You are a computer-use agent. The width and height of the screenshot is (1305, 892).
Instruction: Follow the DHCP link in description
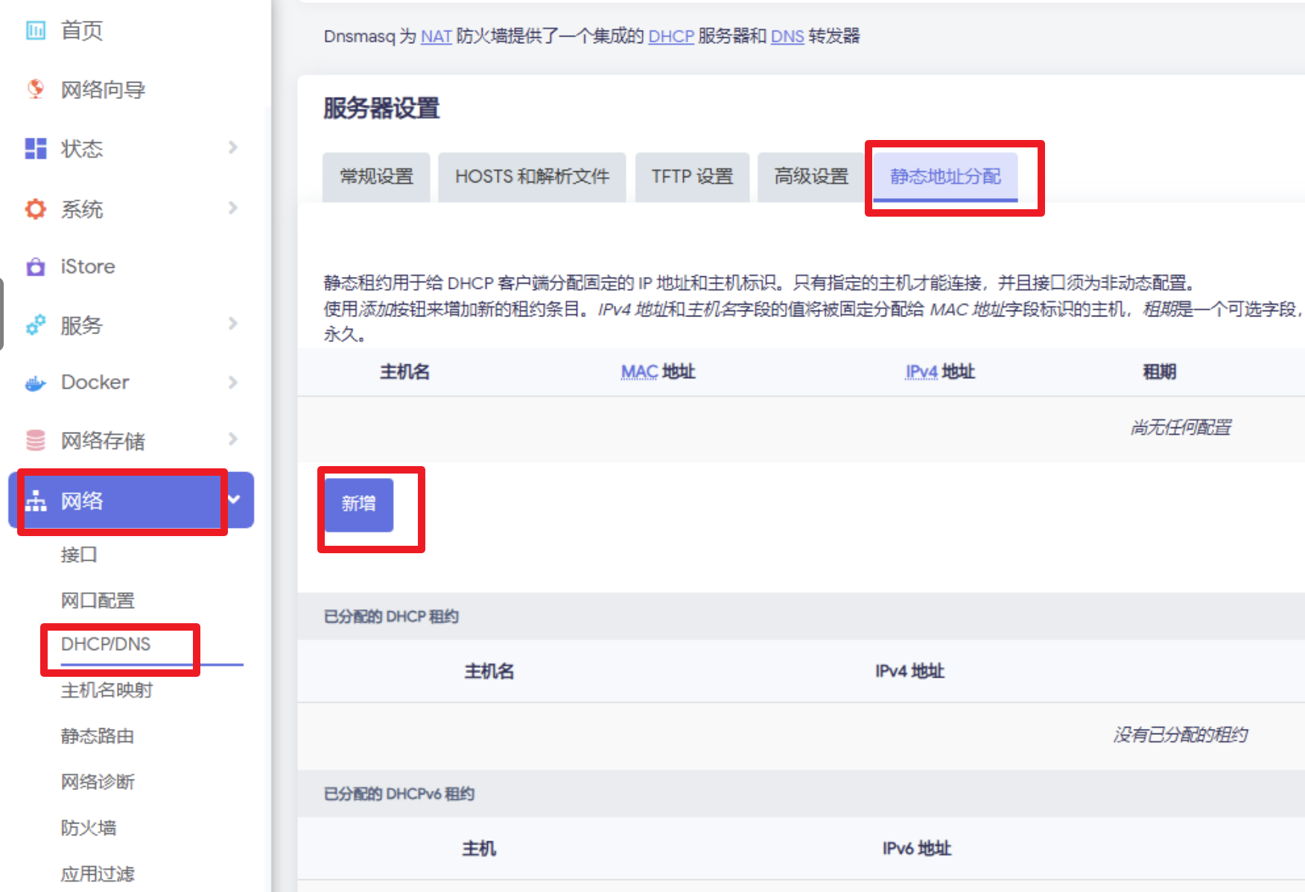(671, 36)
